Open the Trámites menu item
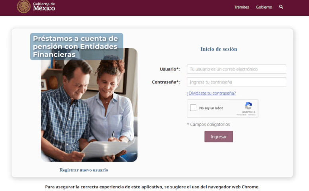The width and height of the screenshot is (309, 191). coord(241,7)
